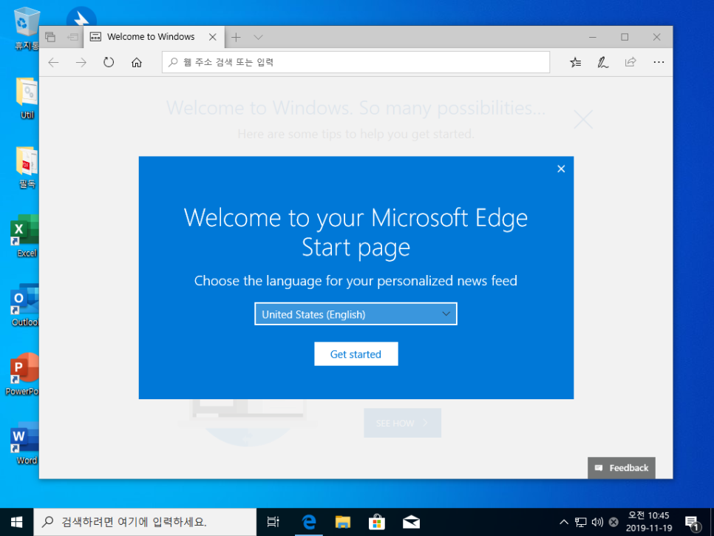Screen dimensions: 714x536
Task: Select the Welcome to Windows tab
Action: (x=154, y=37)
